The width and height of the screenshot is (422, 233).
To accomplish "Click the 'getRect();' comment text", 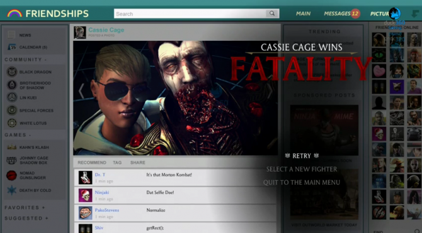I will click(155, 228).
